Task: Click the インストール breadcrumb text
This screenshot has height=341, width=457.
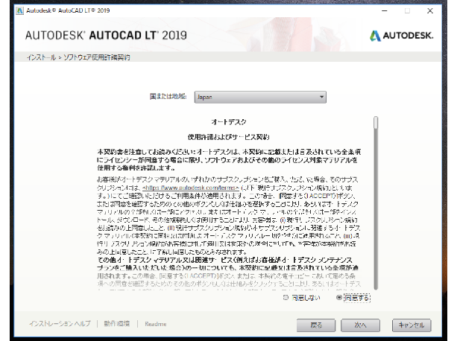Action: coord(41,57)
